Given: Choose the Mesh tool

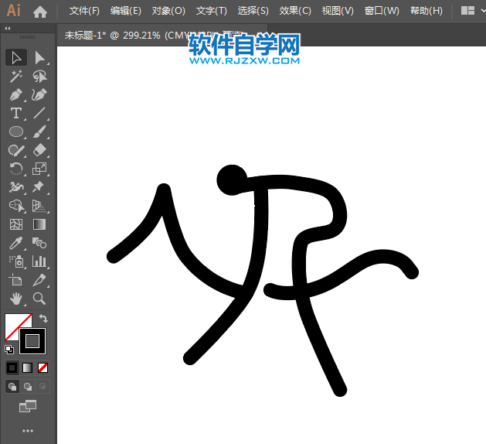Looking at the screenshot, I should [16, 224].
